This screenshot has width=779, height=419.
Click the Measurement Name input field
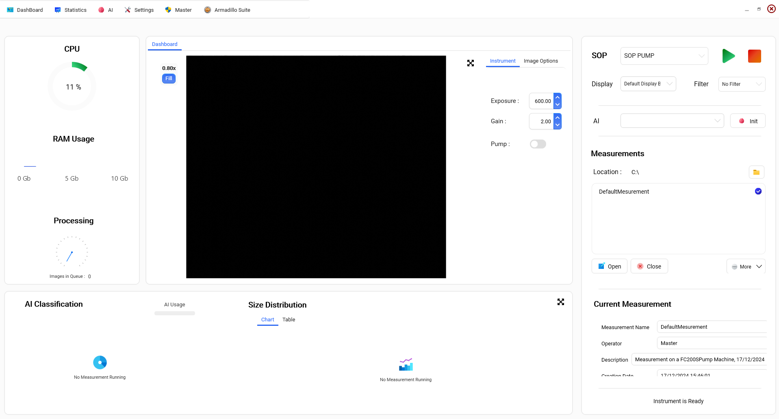pos(711,327)
